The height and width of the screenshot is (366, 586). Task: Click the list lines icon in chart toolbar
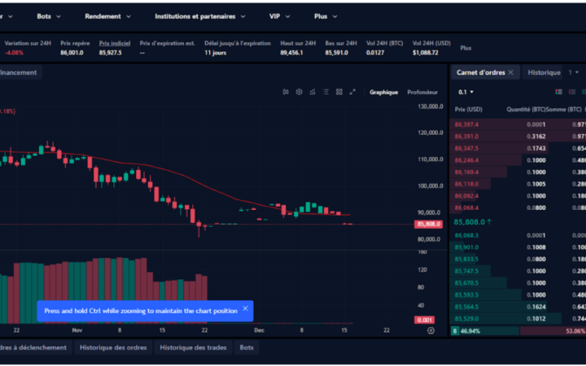[x=326, y=92]
